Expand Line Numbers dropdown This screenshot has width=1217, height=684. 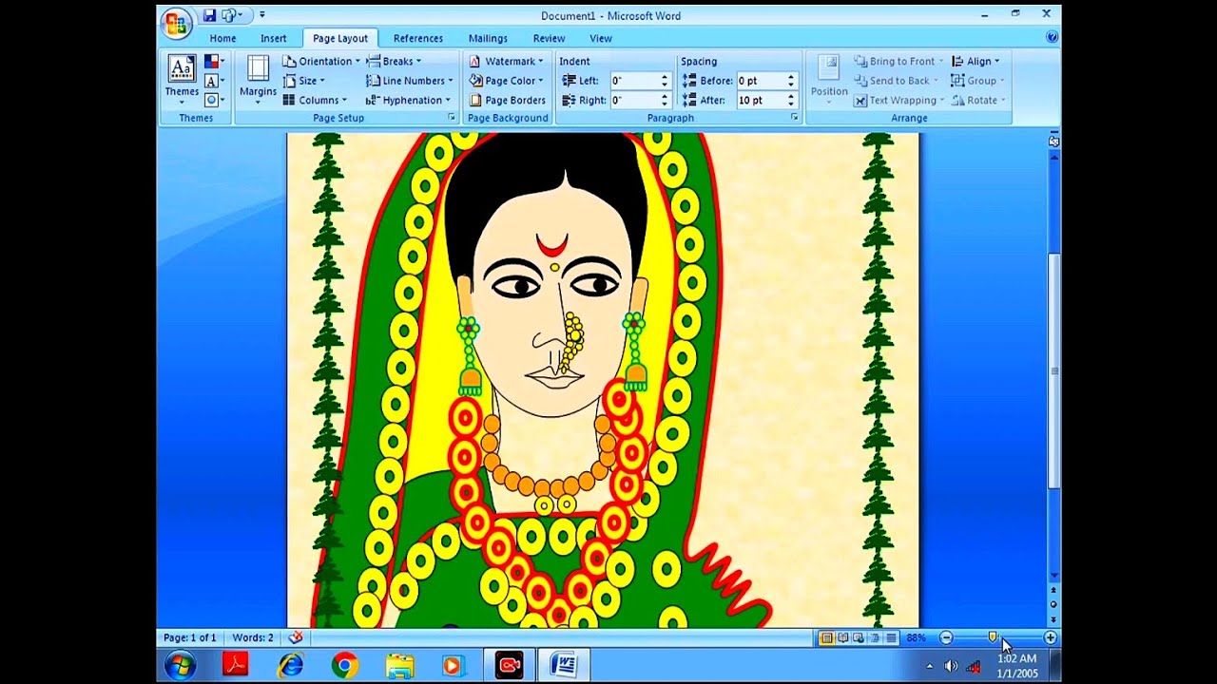410,81
